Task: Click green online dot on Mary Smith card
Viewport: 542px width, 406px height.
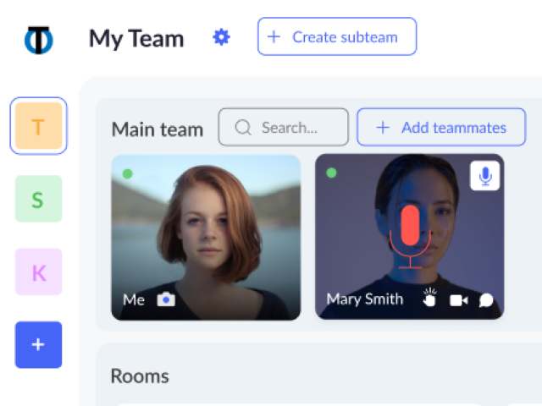Action: coord(331,173)
